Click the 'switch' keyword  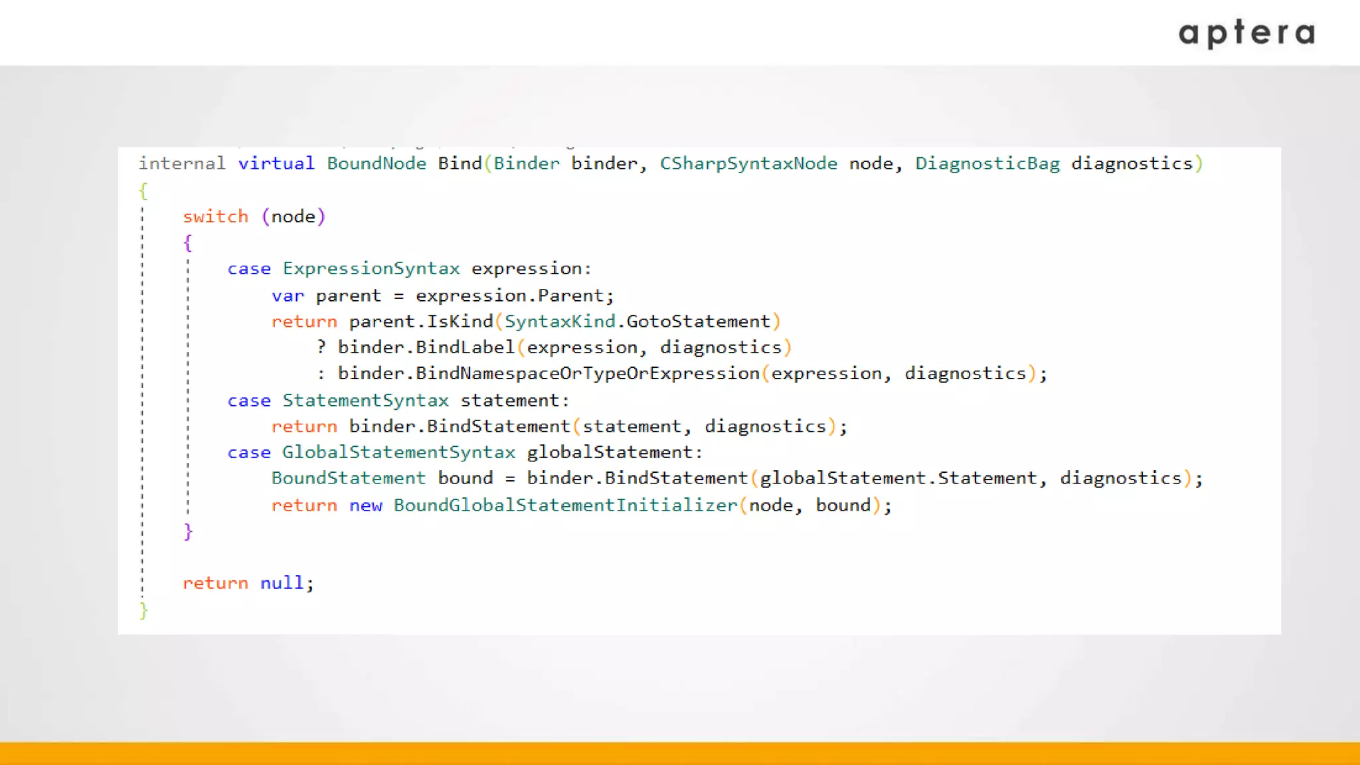(215, 216)
